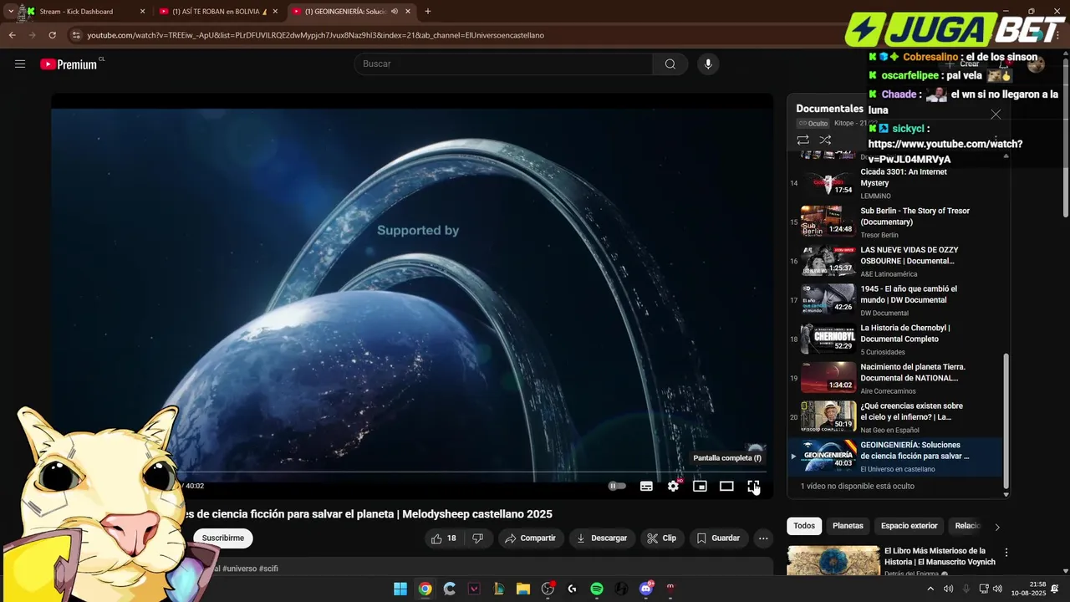Open Nacimiento del planeta Tierra thumbnail

(x=828, y=377)
